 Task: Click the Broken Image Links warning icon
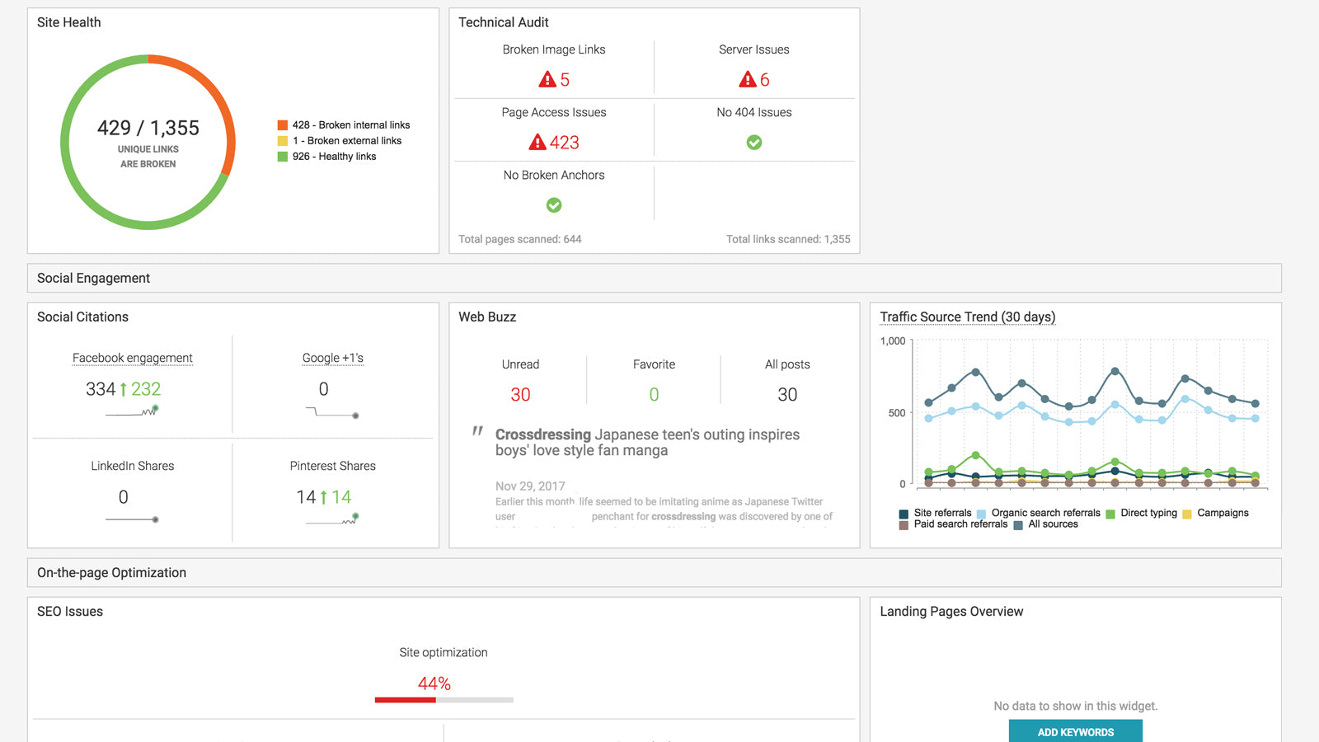tap(546, 79)
